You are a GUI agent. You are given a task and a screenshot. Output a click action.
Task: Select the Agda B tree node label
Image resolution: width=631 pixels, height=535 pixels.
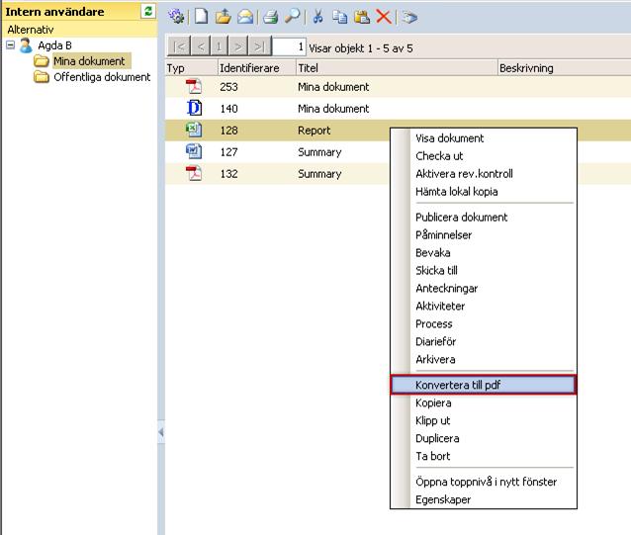(x=54, y=45)
